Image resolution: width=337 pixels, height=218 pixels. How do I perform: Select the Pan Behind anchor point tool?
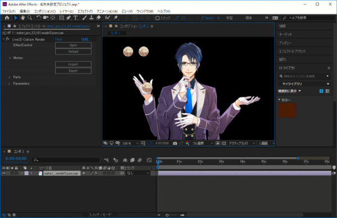pos(53,18)
